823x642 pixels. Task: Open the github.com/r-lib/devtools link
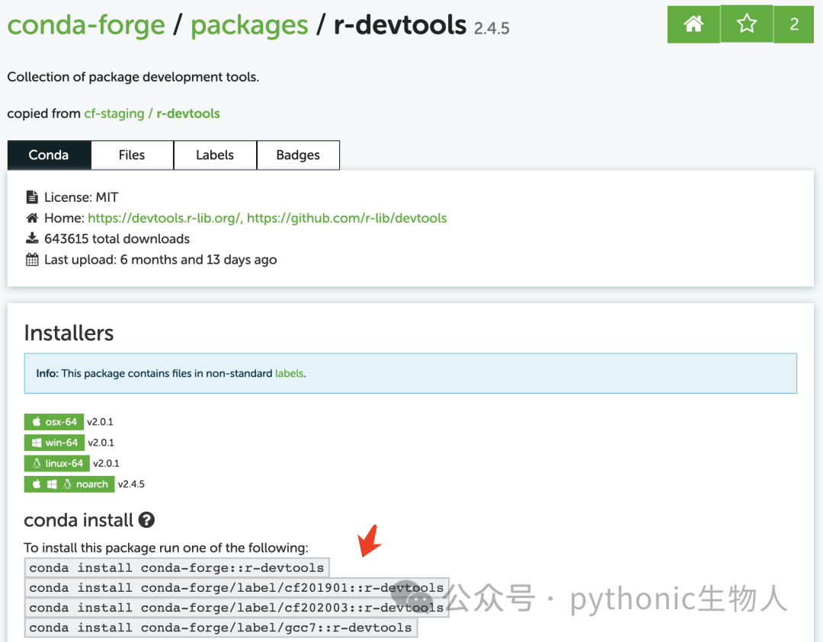pos(347,219)
